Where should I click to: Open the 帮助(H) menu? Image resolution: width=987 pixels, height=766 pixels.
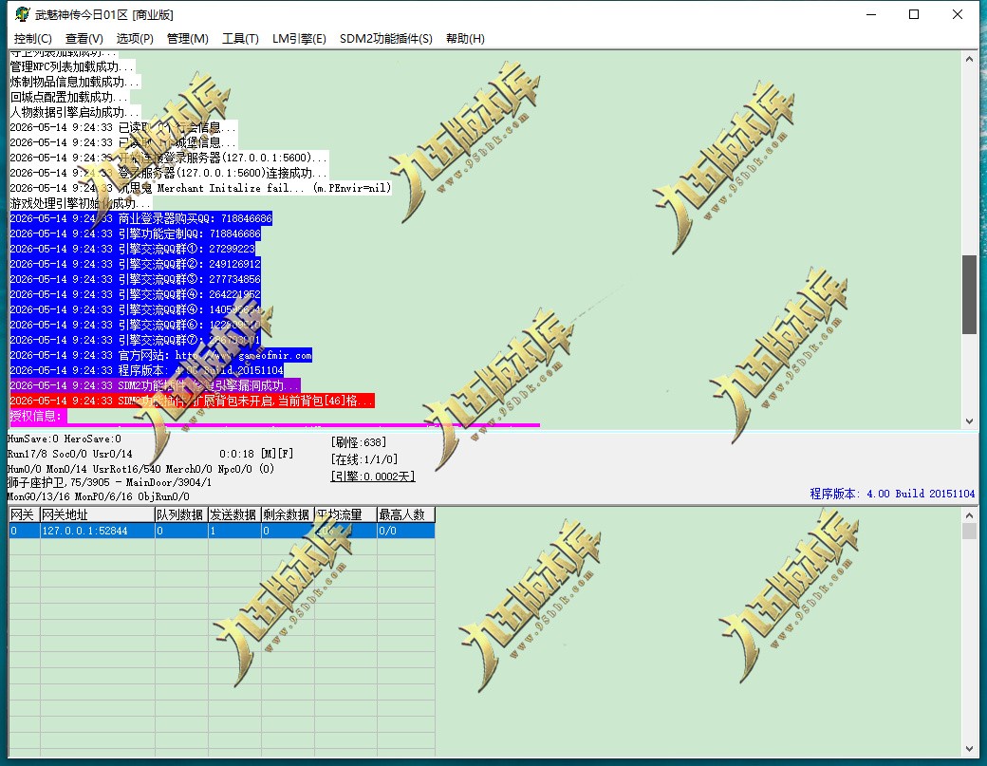coord(465,38)
